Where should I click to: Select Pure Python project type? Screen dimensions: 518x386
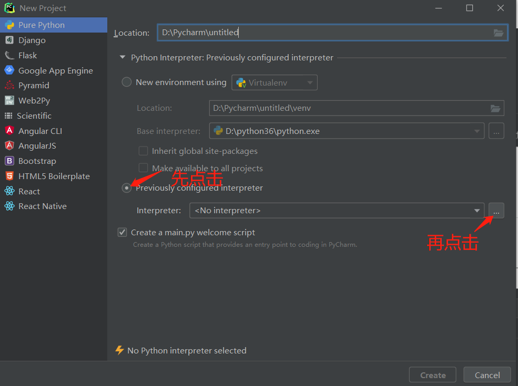point(54,25)
